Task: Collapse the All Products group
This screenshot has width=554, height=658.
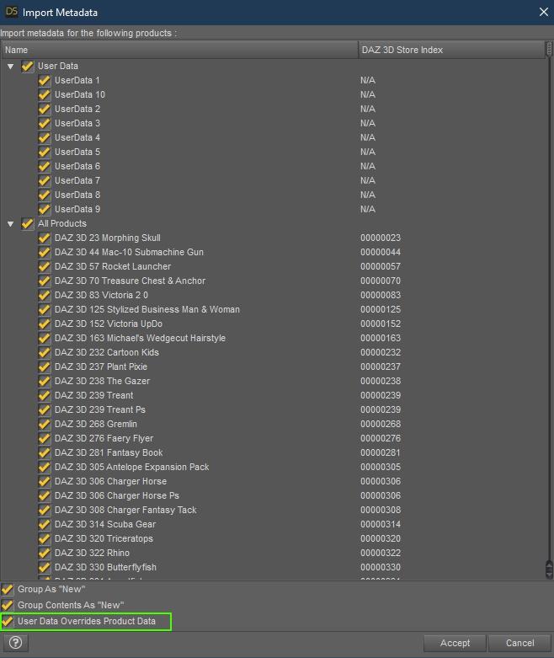Action: point(10,223)
